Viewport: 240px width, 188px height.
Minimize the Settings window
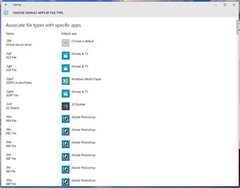(216, 5)
